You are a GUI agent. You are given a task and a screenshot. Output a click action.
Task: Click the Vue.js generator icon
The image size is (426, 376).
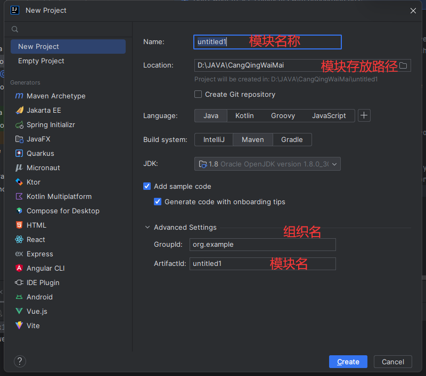(19, 311)
